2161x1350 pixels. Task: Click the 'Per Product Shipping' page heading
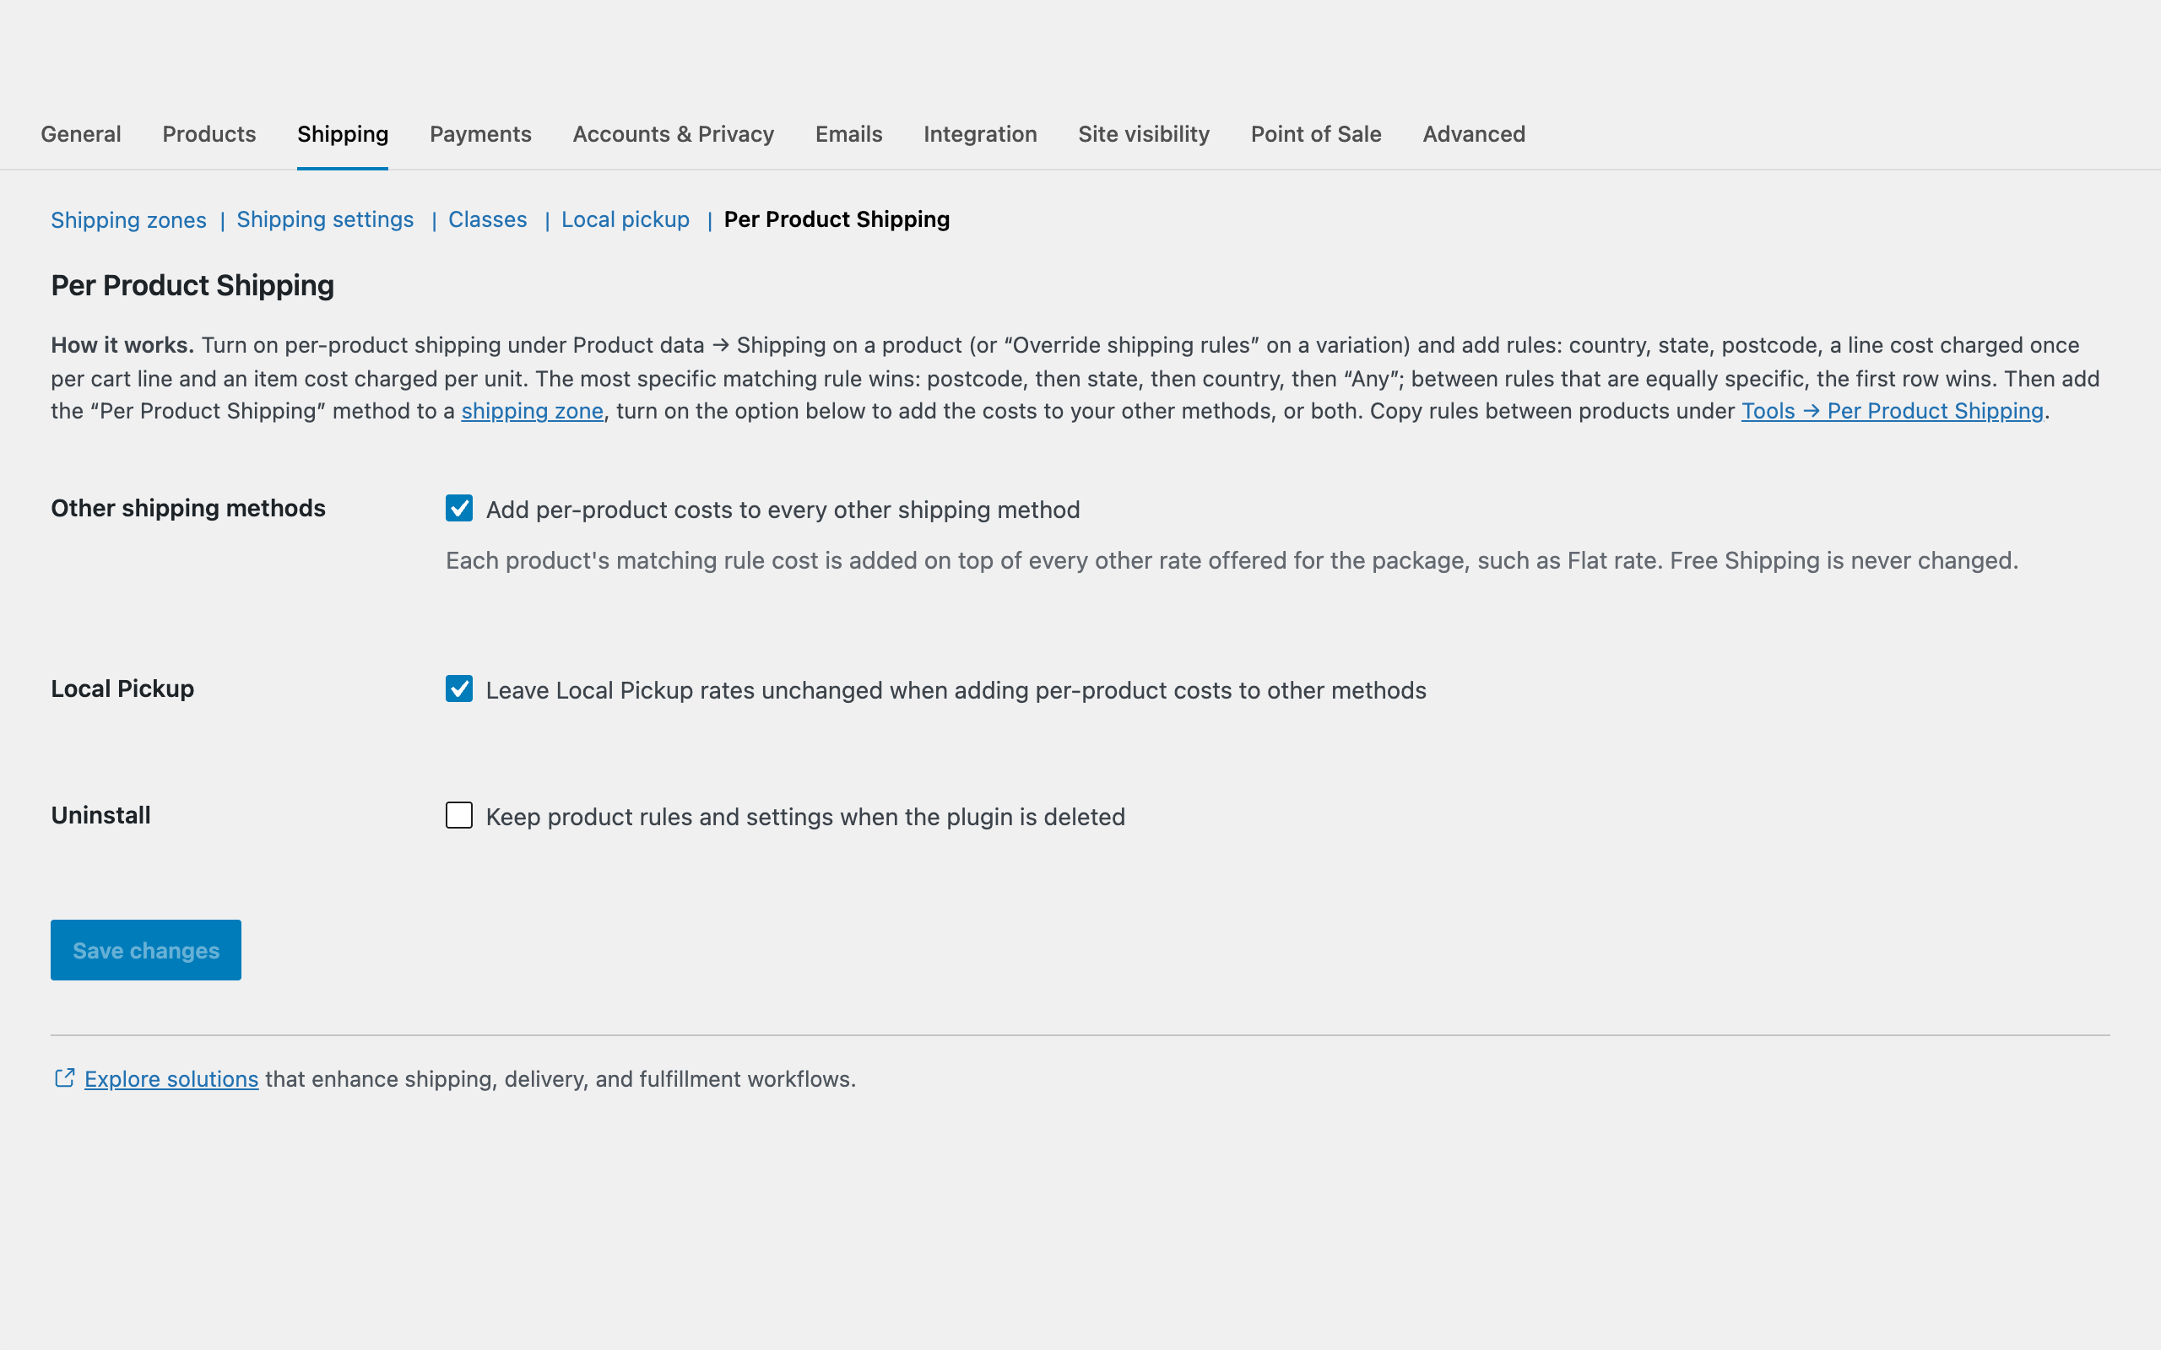tap(192, 286)
